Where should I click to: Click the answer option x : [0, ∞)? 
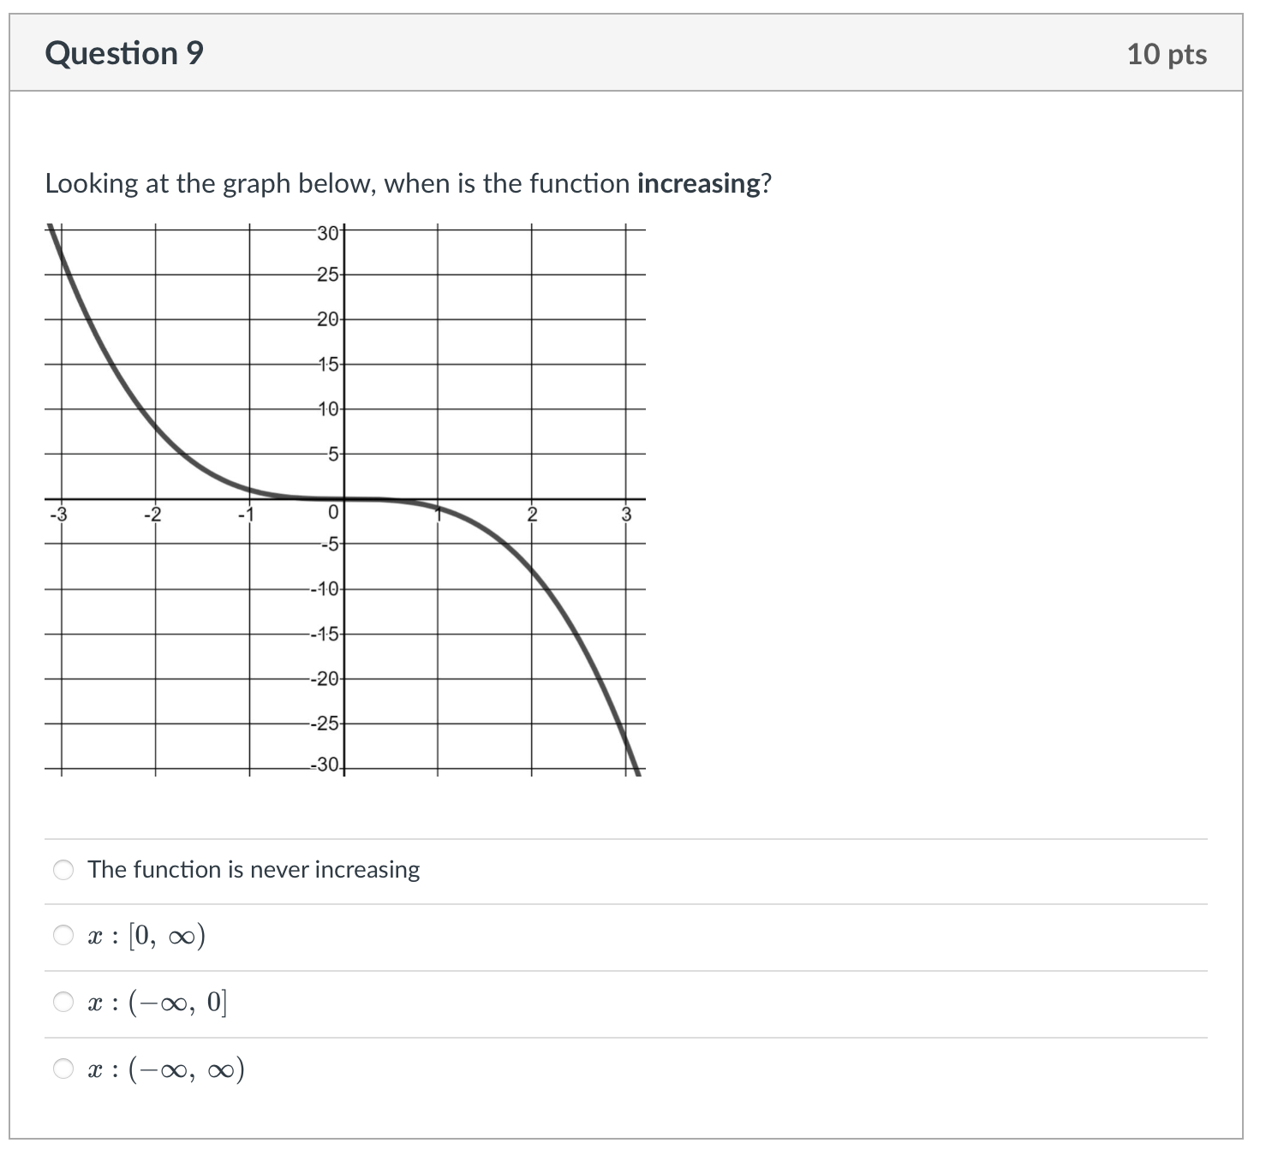pos(146,935)
